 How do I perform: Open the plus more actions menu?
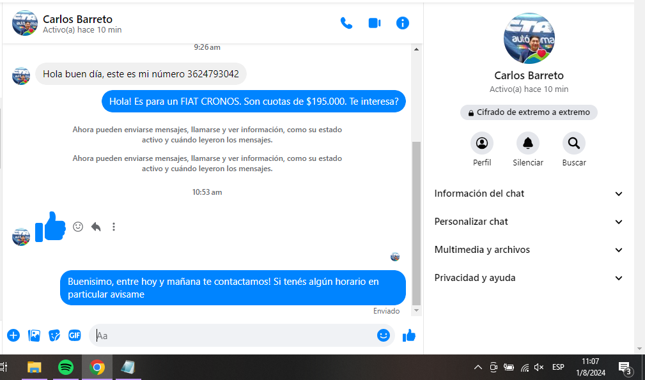(13, 335)
